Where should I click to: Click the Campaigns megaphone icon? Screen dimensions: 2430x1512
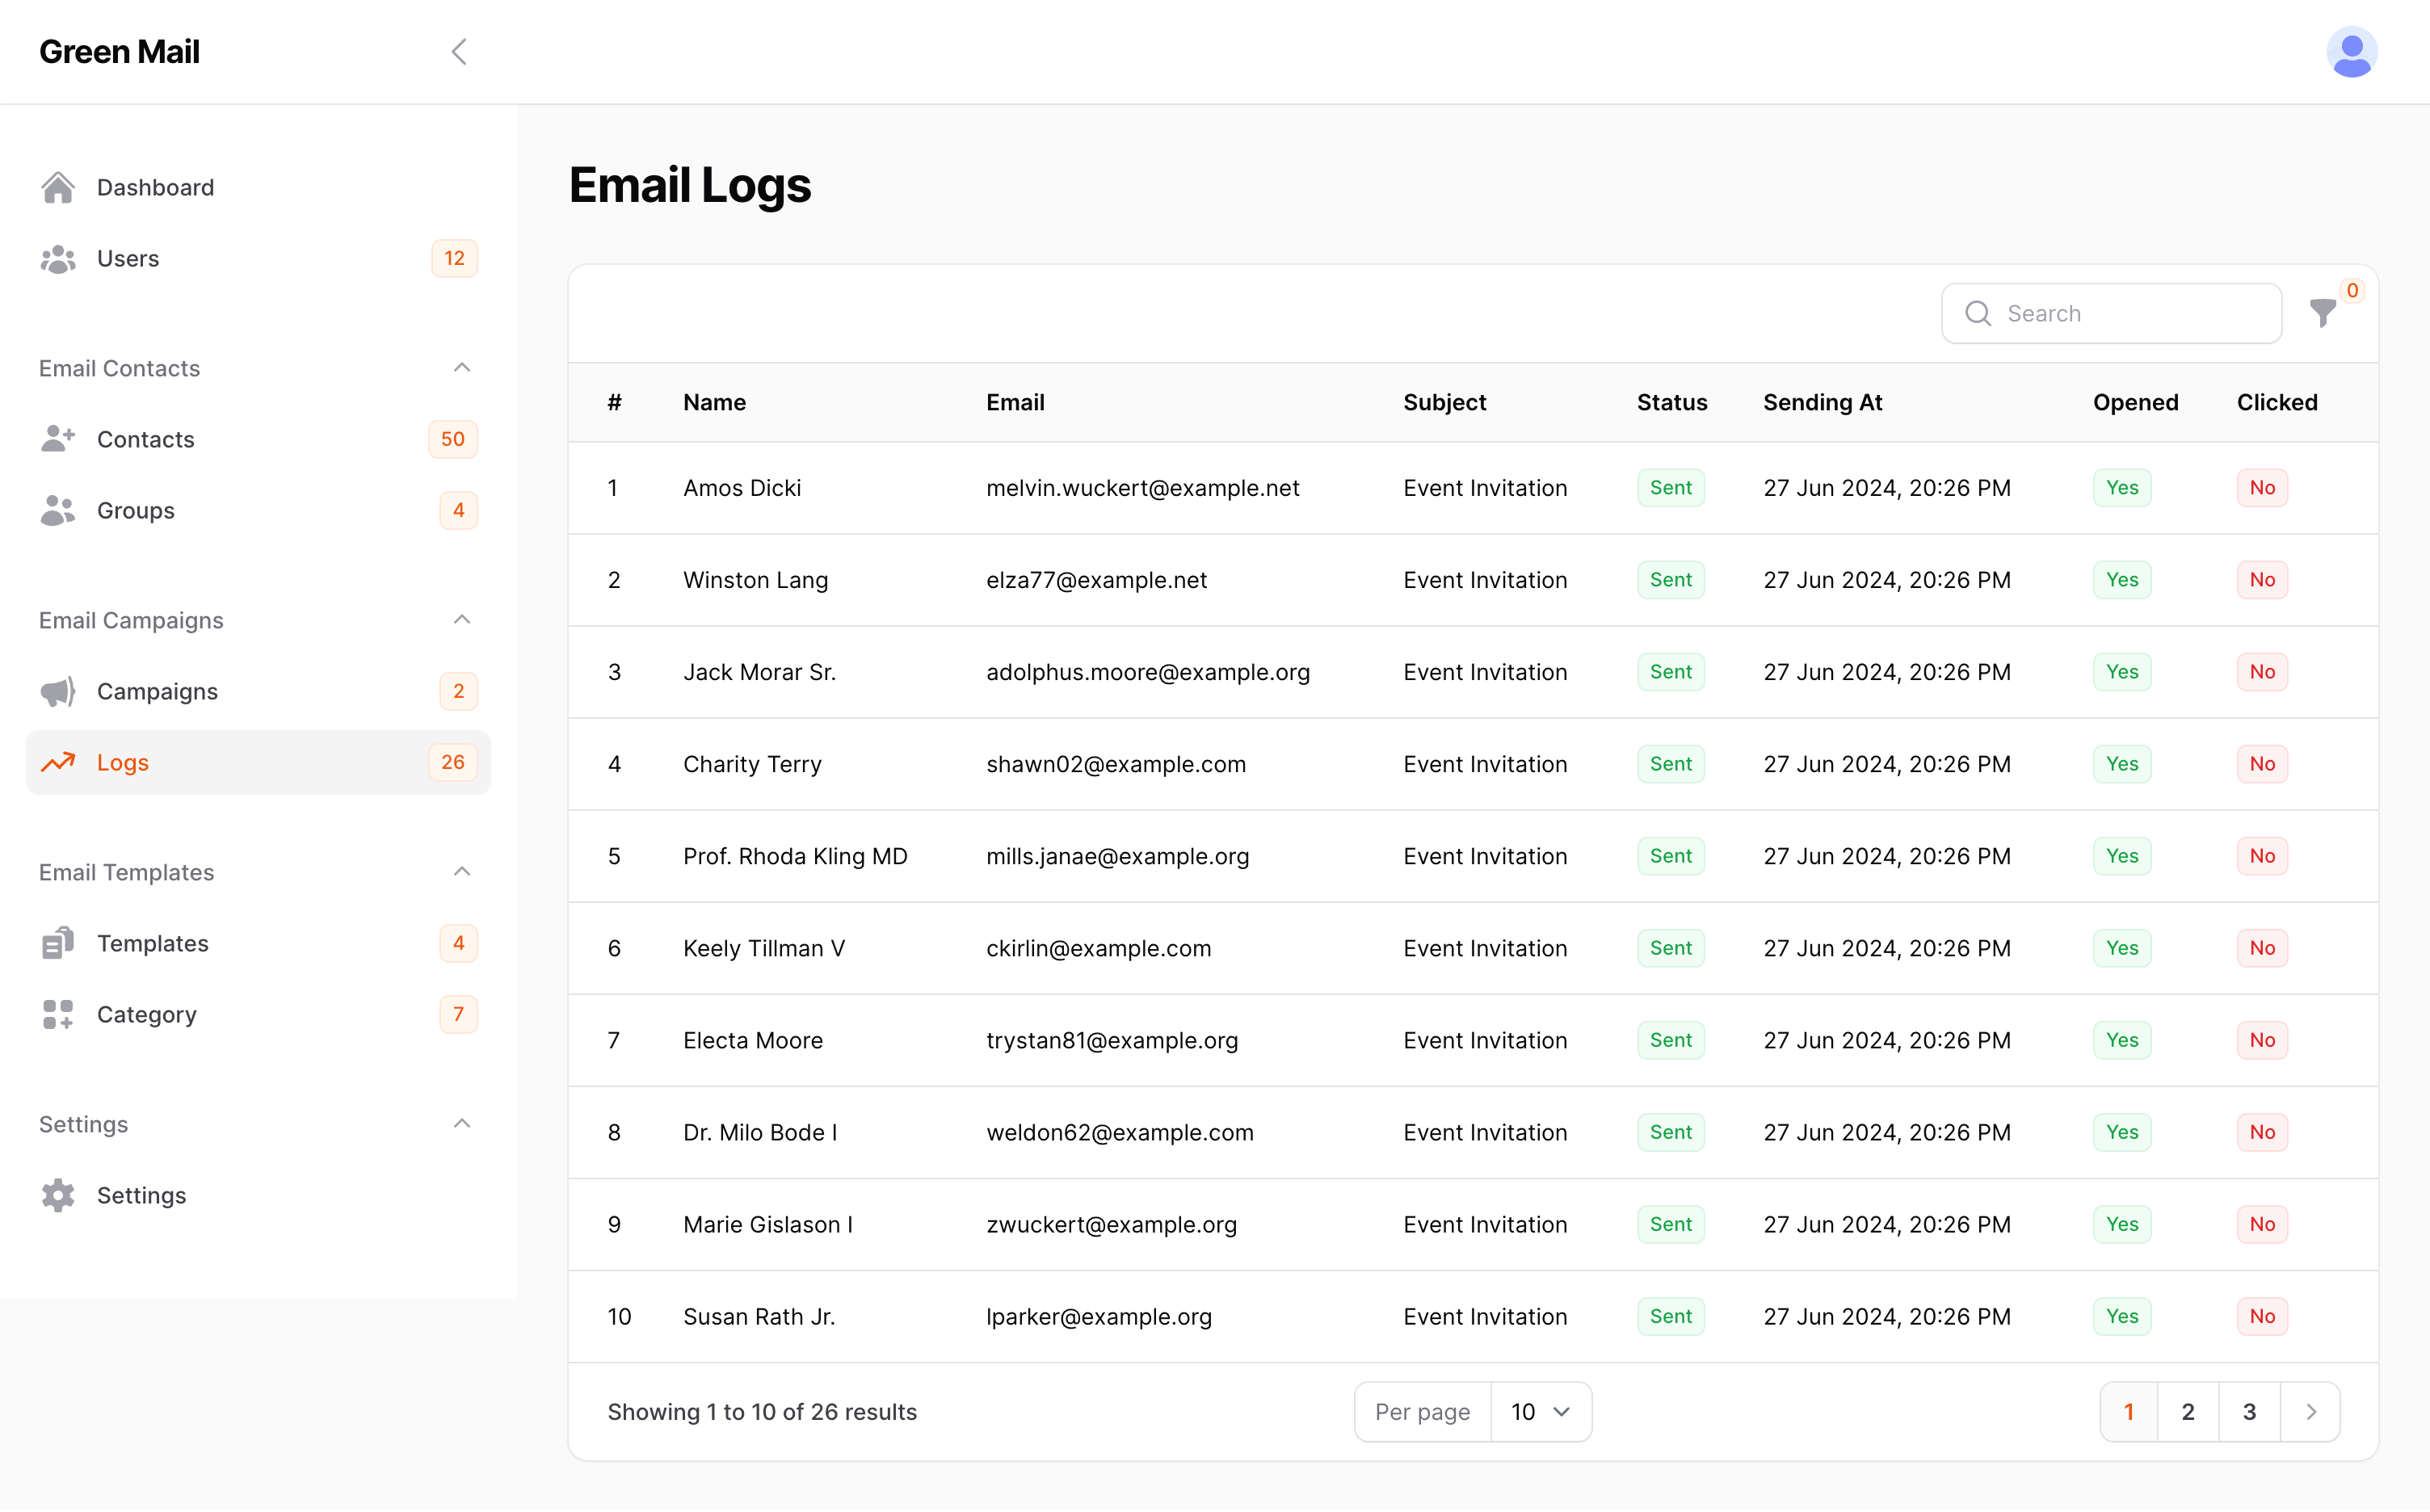pos(58,690)
